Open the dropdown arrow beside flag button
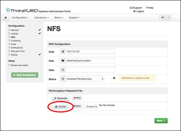The width and height of the screenshot is (181, 131). pos(169,18)
